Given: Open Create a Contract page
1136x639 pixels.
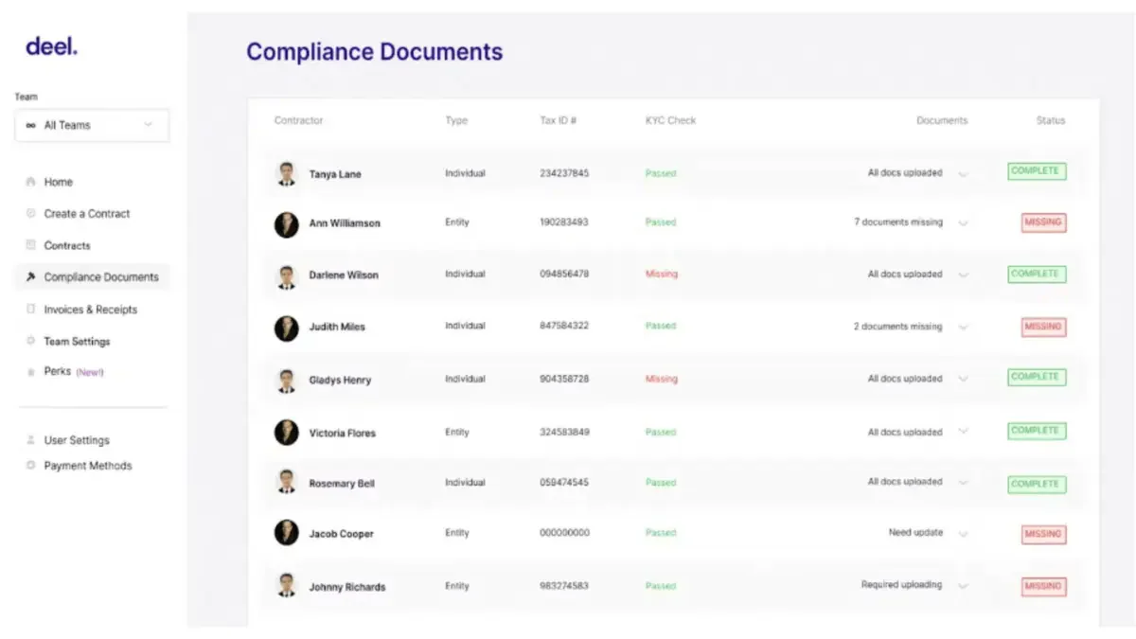Looking at the screenshot, I should tap(87, 214).
